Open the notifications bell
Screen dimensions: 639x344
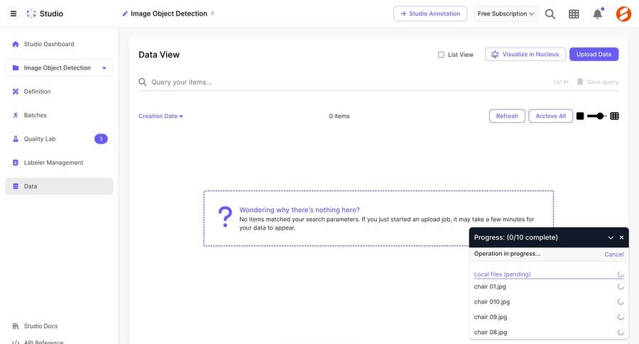tap(598, 14)
